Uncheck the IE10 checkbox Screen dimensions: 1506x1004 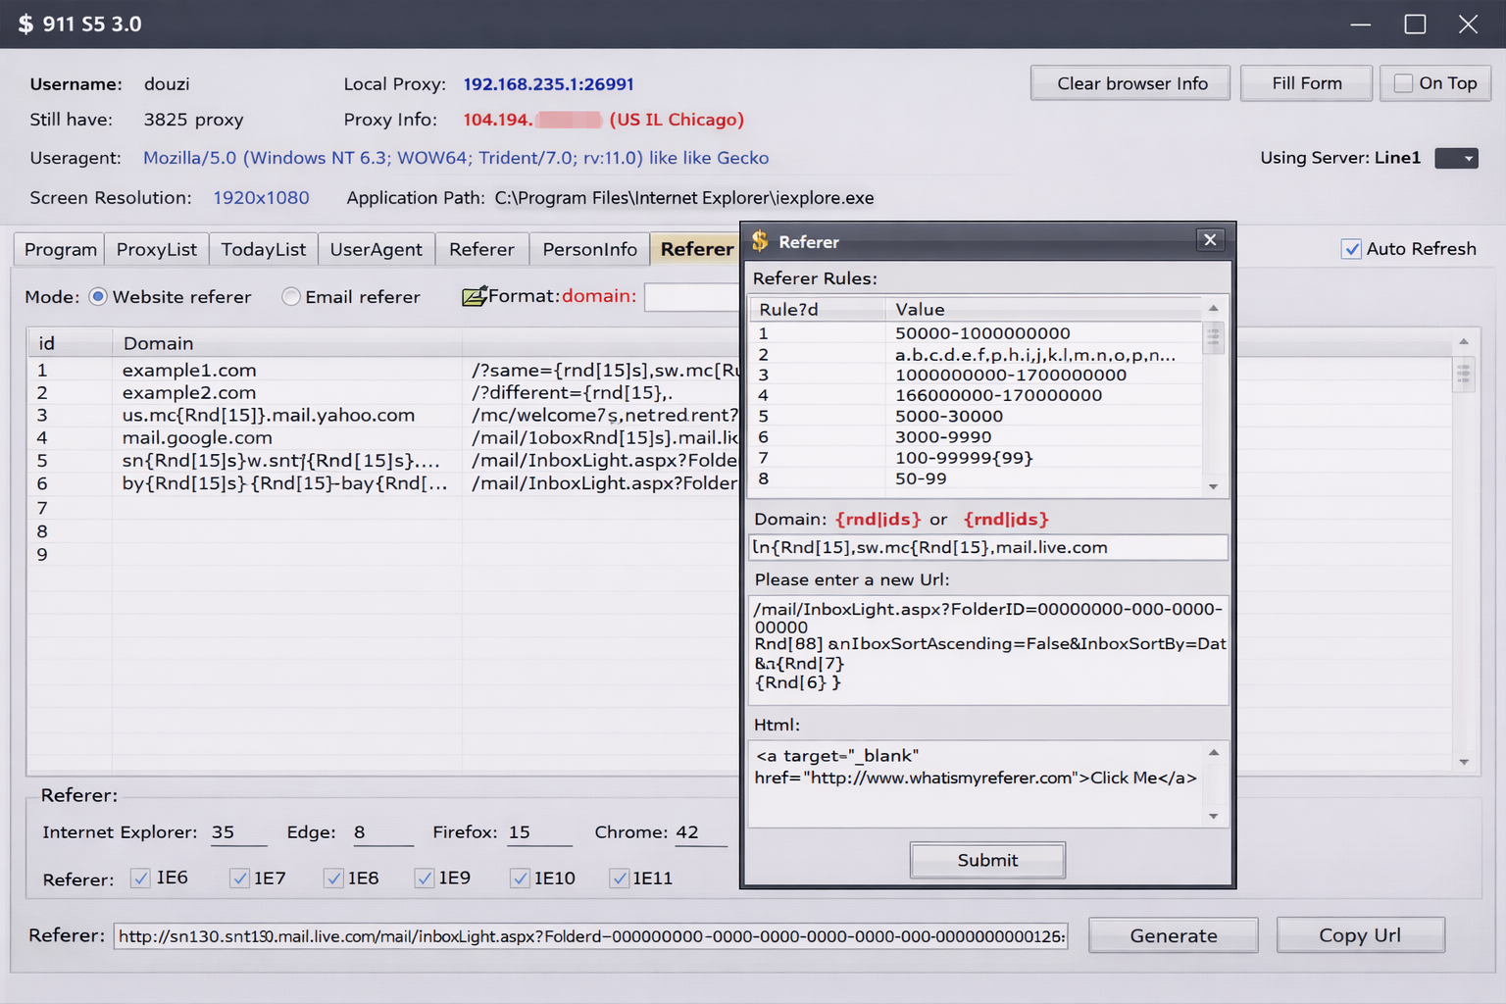tap(519, 878)
